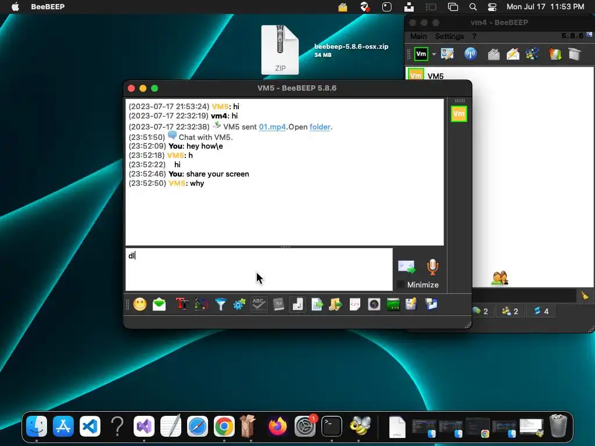Open the folder link in chat
The height and width of the screenshot is (446, 595).
pyautogui.click(x=320, y=127)
